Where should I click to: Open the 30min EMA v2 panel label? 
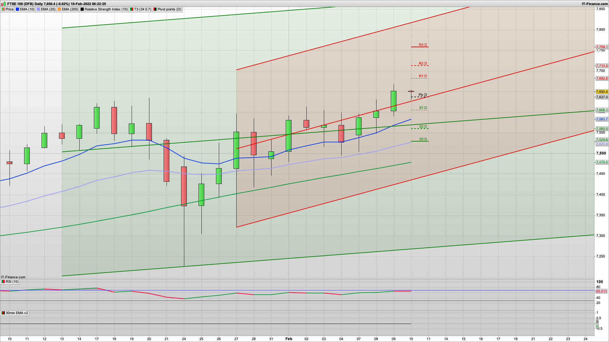pos(15,313)
